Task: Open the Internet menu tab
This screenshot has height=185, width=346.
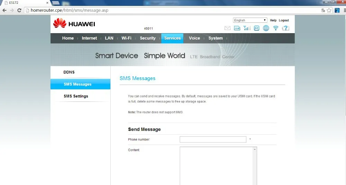Action: [89, 38]
